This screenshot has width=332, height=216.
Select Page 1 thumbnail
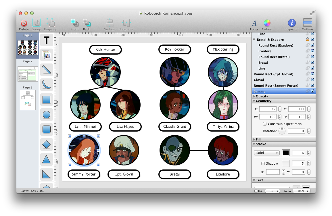pyautogui.click(x=28, y=48)
